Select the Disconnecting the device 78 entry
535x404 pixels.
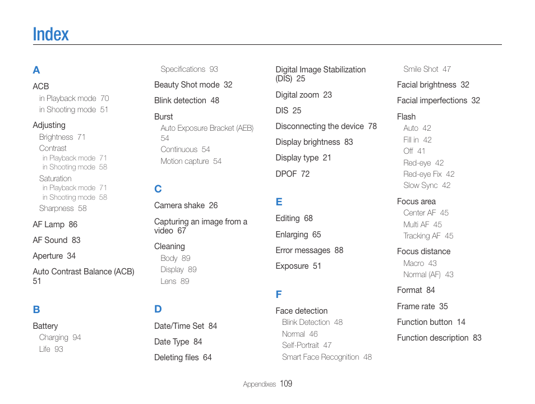326,126
